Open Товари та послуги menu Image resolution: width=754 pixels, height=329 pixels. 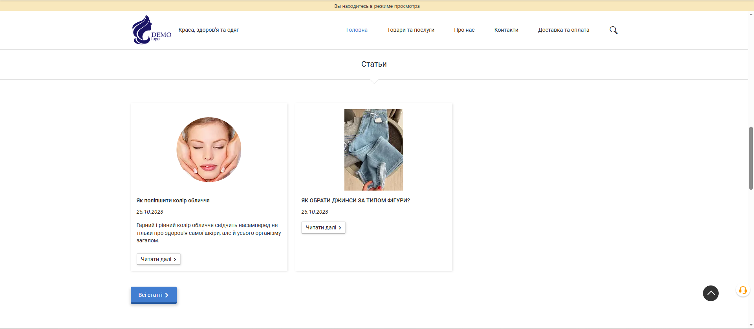(x=410, y=30)
